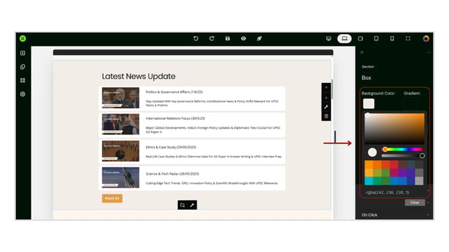Viewport: 449px width, 252px height.
Task: Move section down with the arrow icon
Action: (326, 97)
